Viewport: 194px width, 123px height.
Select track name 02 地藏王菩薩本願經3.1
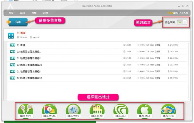coord(30,78)
